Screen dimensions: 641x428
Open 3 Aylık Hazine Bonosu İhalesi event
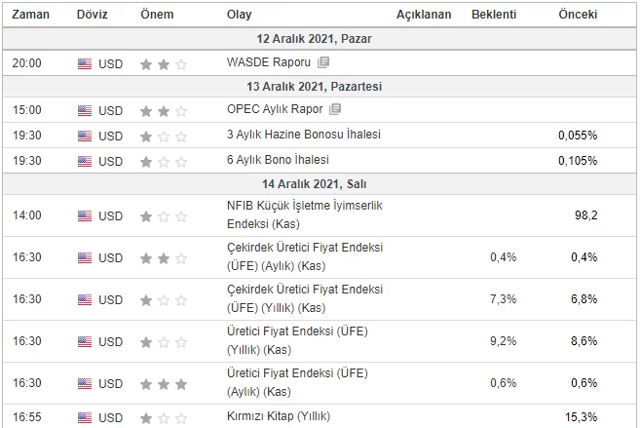pyautogui.click(x=303, y=135)
